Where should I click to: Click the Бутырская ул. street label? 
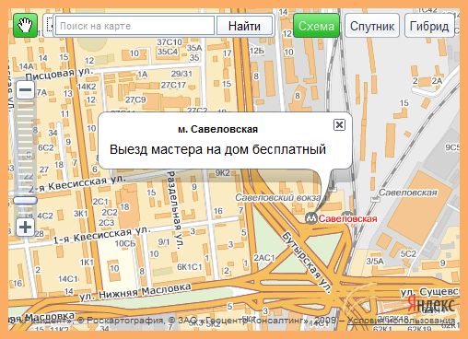307,262
